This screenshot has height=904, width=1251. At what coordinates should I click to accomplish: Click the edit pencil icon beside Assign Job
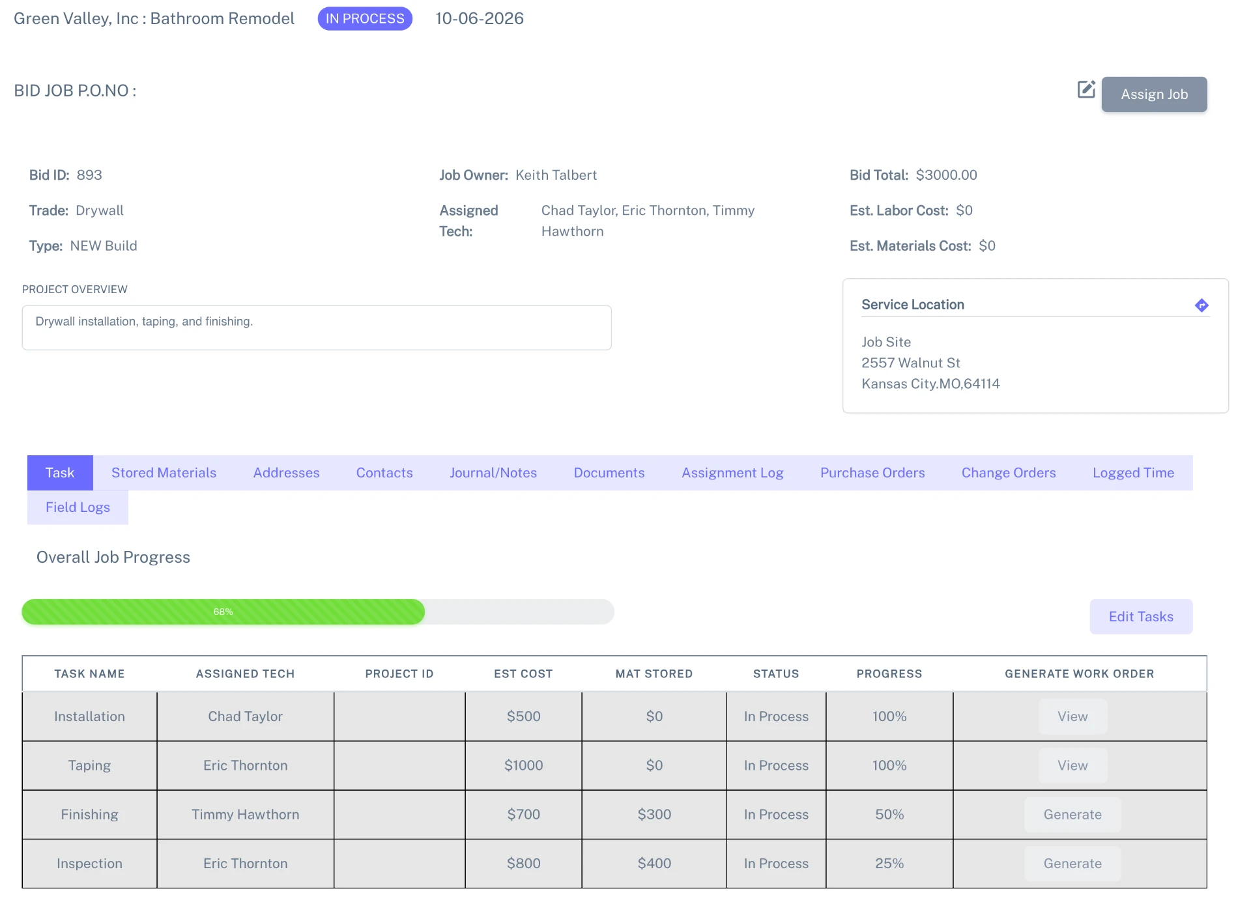tap(1086, 89)
